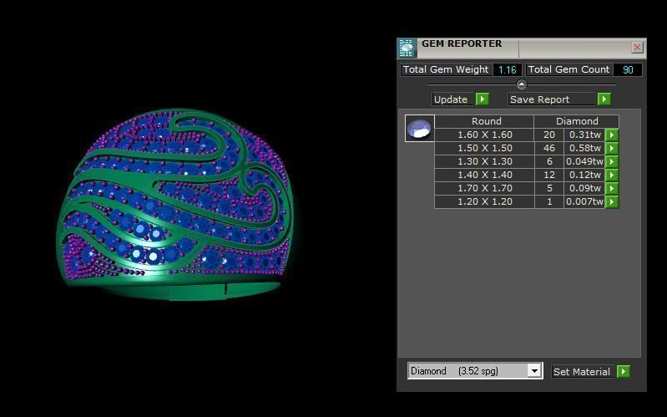Collapse the panel with round up-arrow toggle

click(x=522, y=84)
